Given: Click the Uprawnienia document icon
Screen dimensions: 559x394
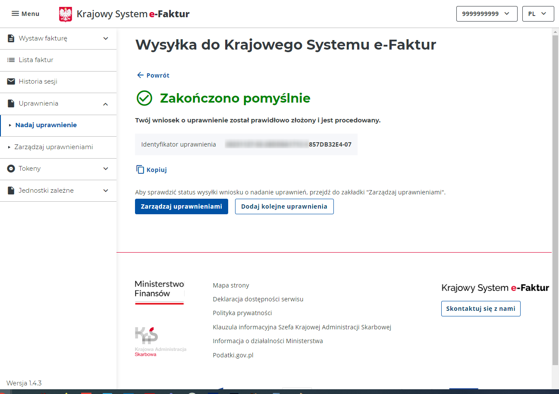Looking at the screenshot, I should [x=11, y=103].
